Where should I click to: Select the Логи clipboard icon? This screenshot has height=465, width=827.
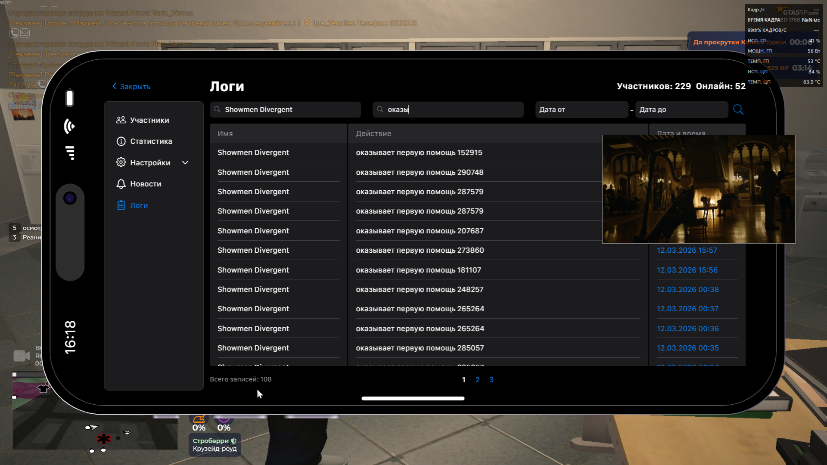(121, 205)
